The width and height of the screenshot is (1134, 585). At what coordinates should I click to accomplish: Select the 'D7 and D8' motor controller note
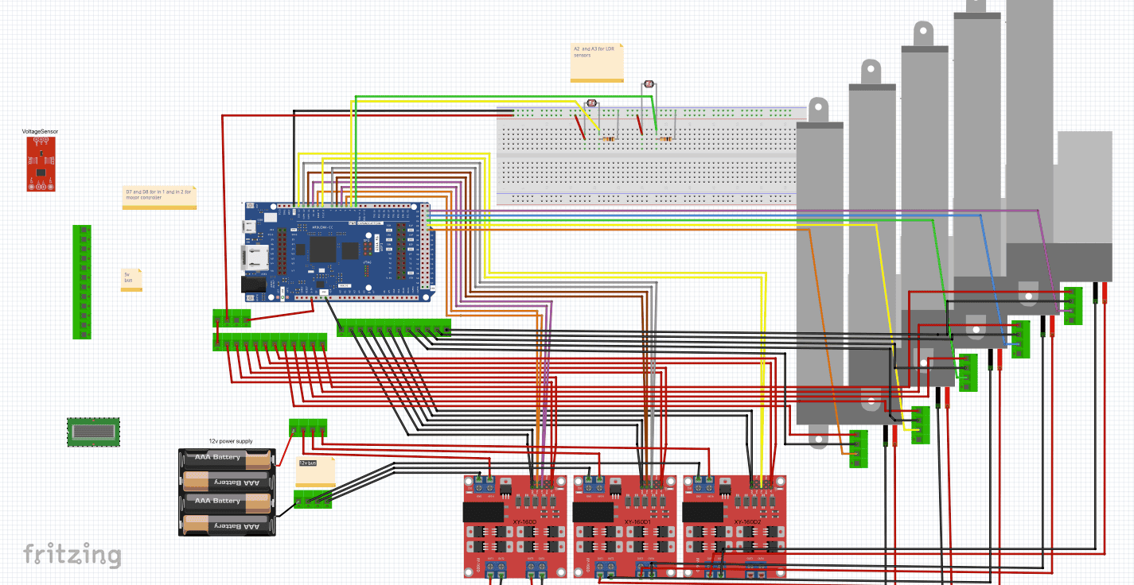pos(158,196)
